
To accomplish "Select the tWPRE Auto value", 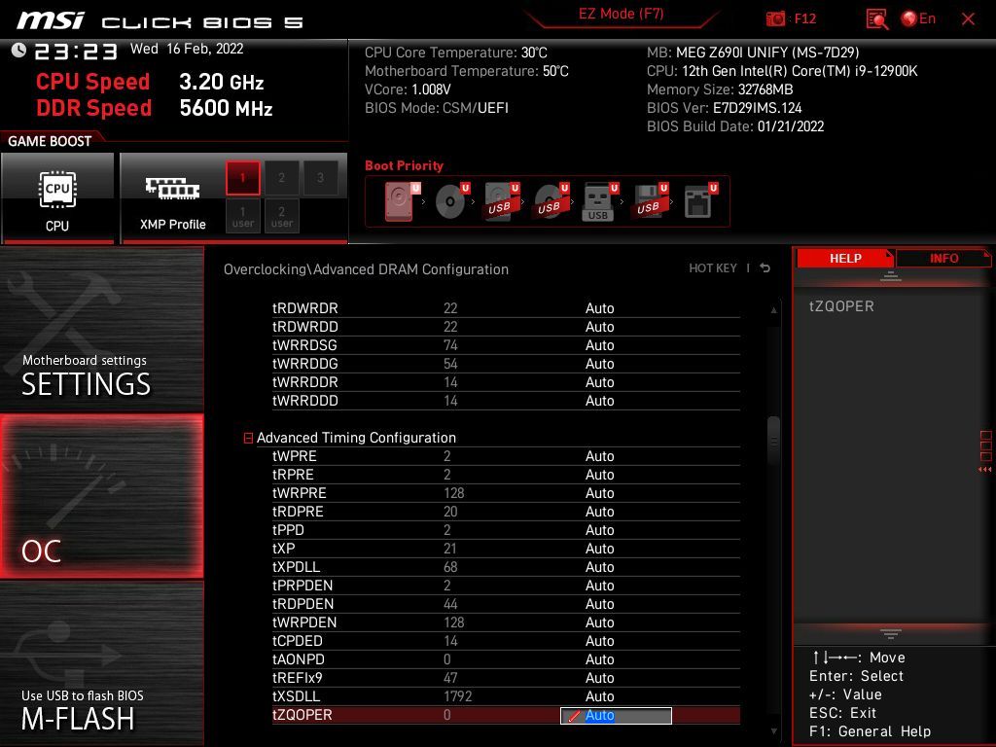I will (599, 456).
